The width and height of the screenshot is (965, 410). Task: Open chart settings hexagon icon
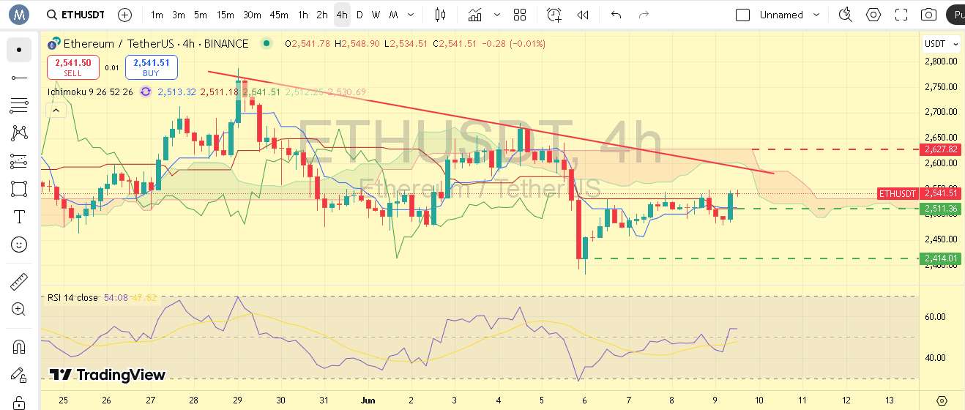pyautogui.click(x=873, y=15)
